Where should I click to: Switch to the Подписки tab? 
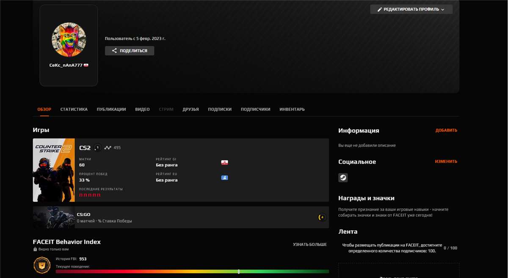[220, 109]
